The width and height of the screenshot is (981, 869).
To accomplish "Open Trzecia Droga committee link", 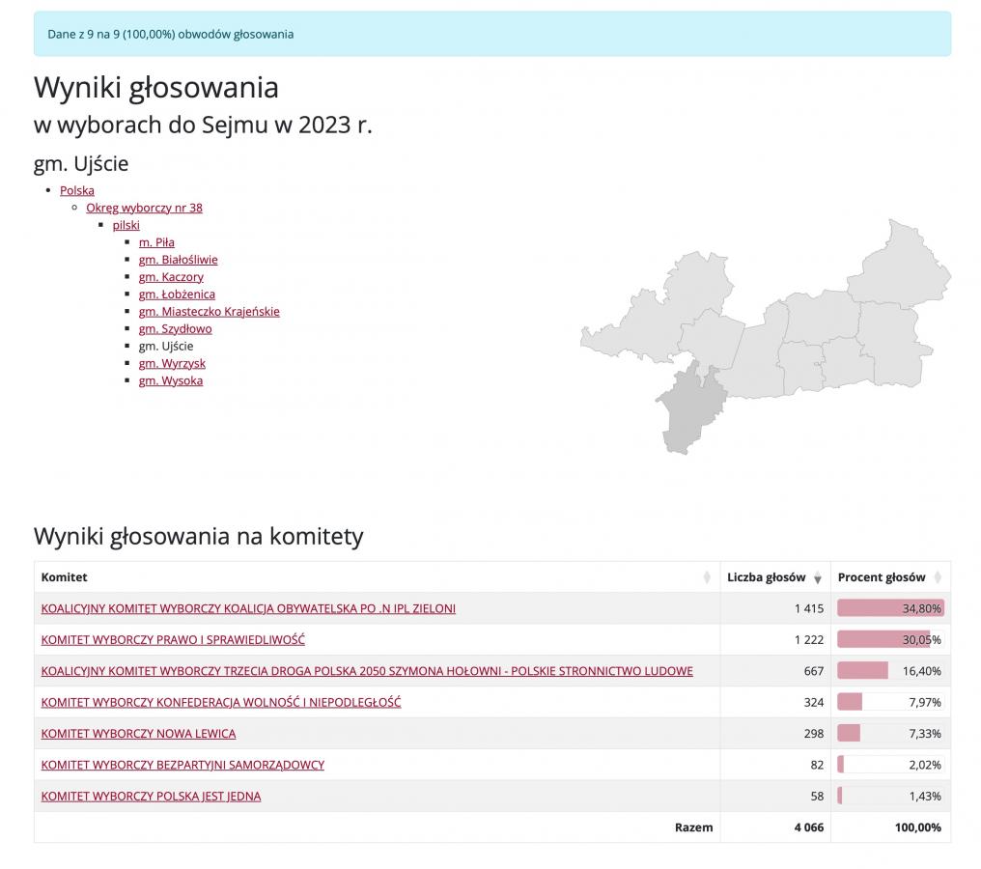I will click(367, 671).
